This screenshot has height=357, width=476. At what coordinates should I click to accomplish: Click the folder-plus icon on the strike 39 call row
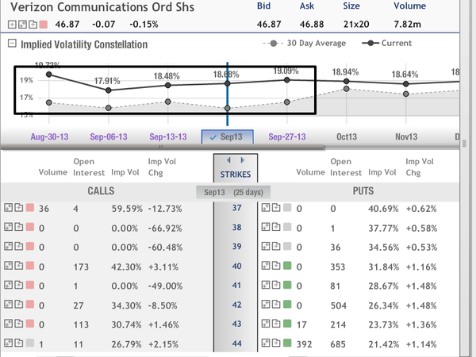click(19, 247)
